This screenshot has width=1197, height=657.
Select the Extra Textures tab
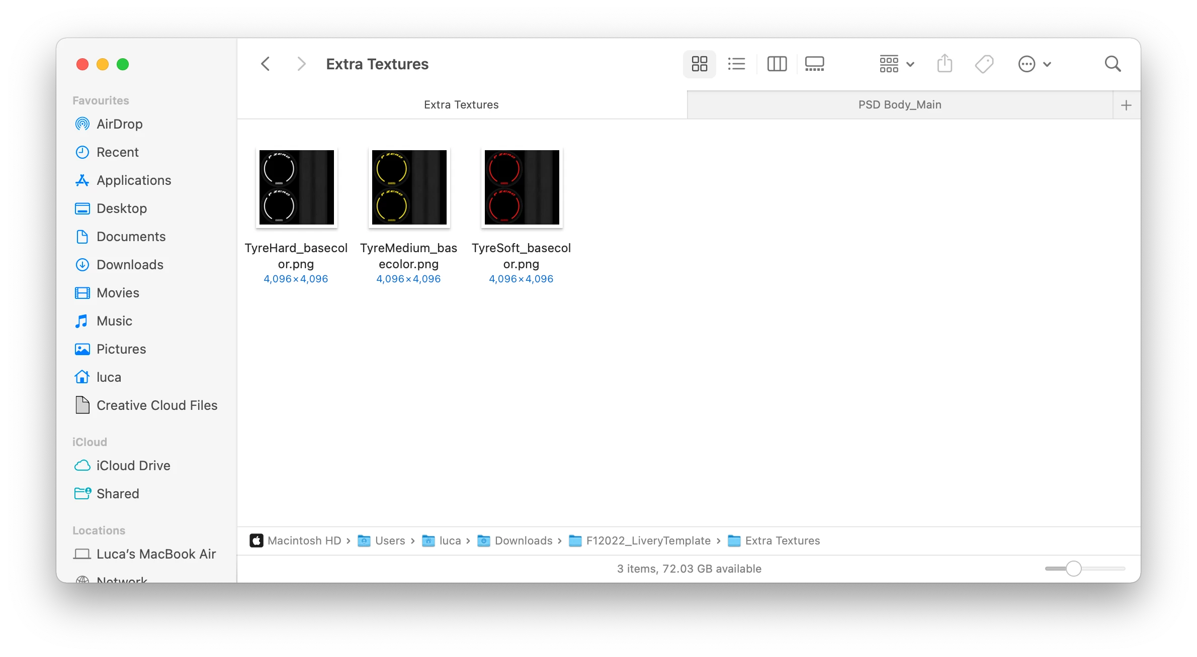pos(461,104)
